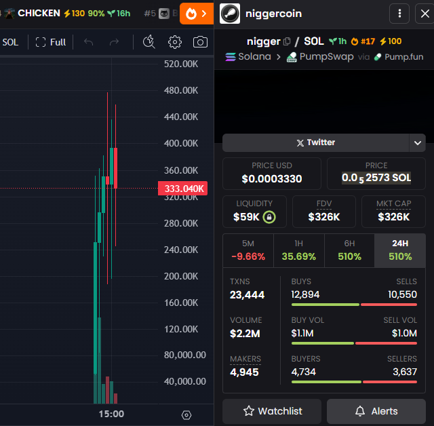Switch chart denomination to SOL in toolbar

tap(11, 42)
